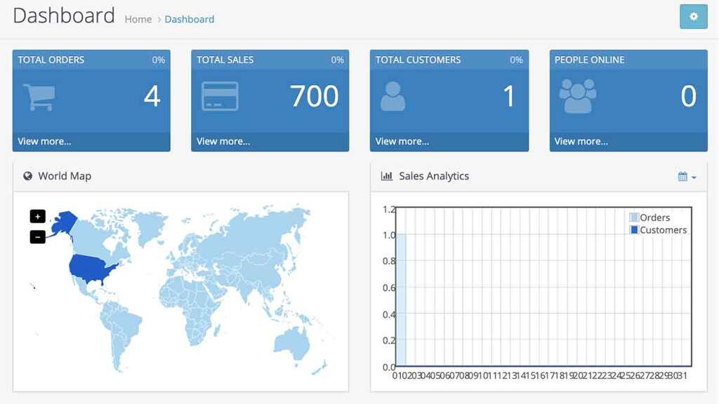This screenshot has width=719, height=404.
Task: Click View more under Total Sales
Action: [x=223, y=141]
